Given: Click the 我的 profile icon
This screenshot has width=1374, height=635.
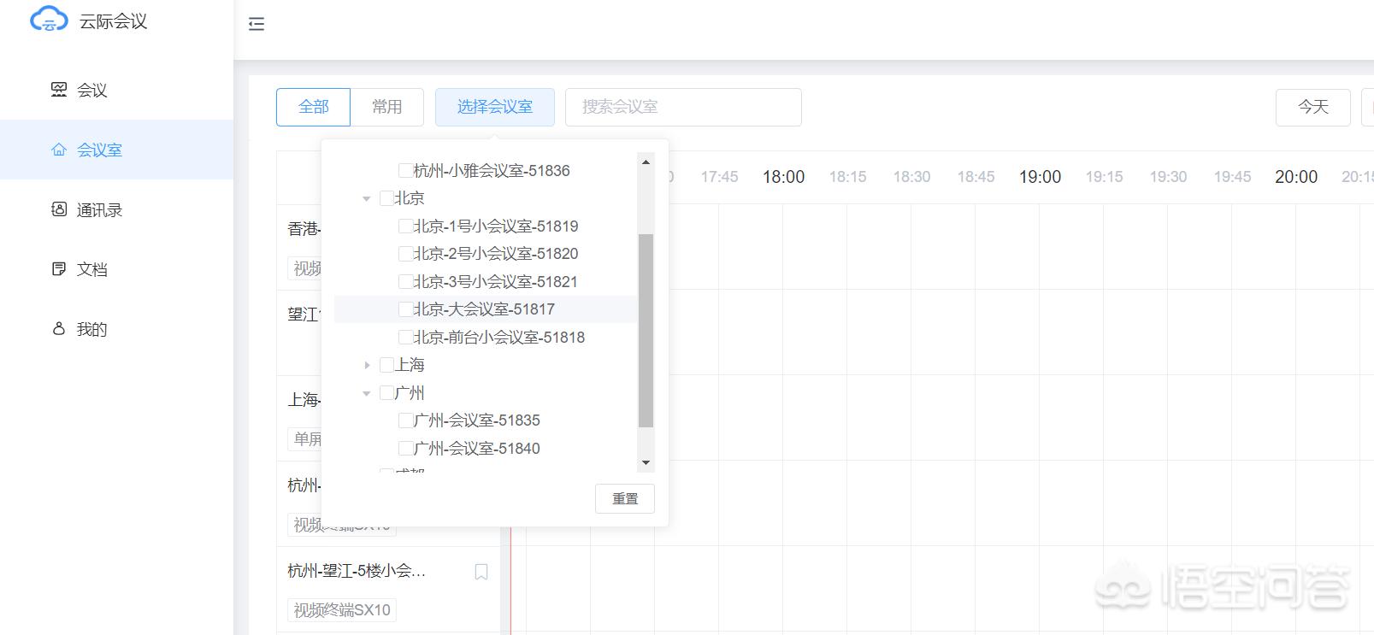Looking at the screenshot, I should (59, 329).
